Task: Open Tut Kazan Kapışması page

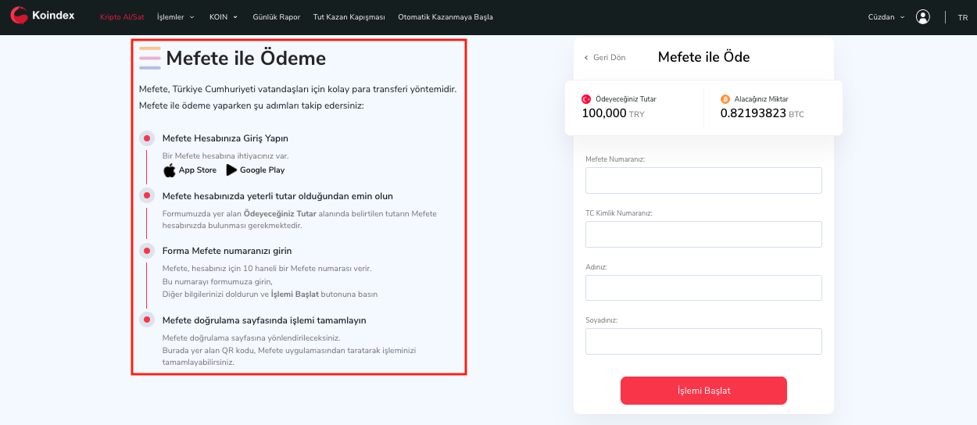Action: [x=349, y=16]
